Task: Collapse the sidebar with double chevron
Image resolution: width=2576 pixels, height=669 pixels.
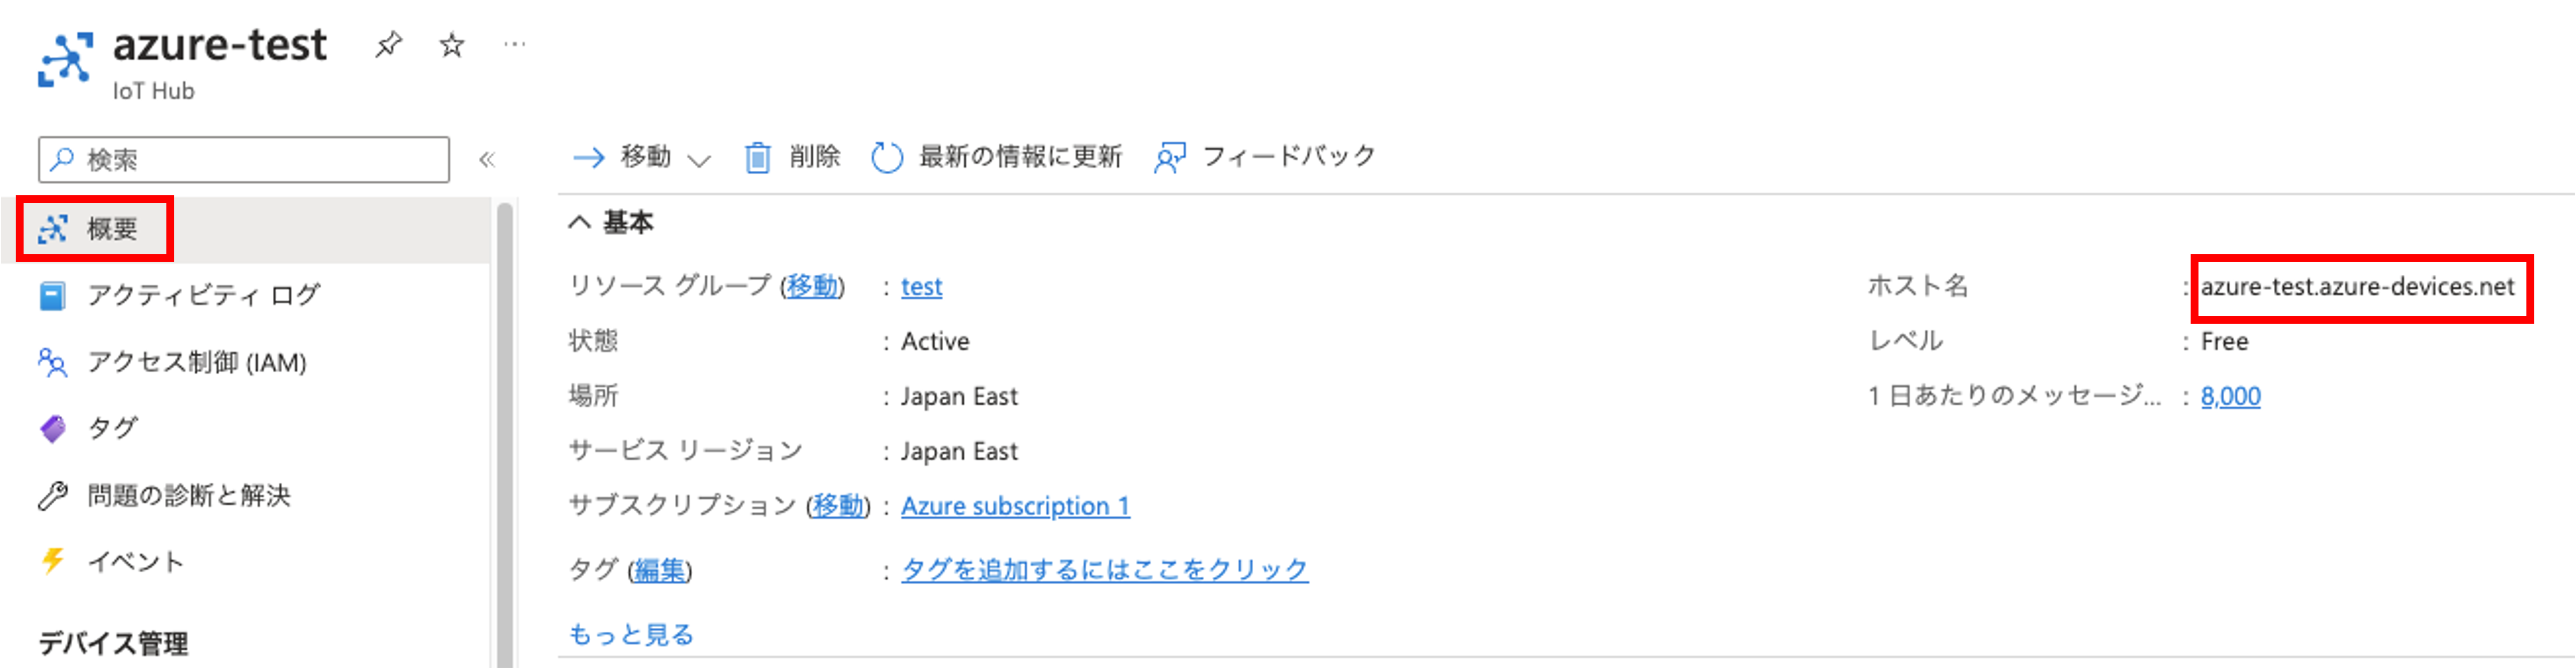Action: [x=487, y=160]
